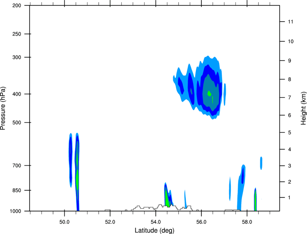Click the 1000 pressure tick label
The height and width of the screenshot is (234, 307).
click(16, 211)
